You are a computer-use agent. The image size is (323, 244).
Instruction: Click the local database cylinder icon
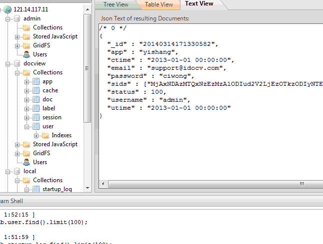click(x=17, y=171)
